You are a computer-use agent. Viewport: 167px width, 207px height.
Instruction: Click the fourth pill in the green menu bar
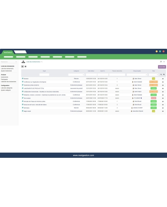pyautogui.click(x=45, y=57)
